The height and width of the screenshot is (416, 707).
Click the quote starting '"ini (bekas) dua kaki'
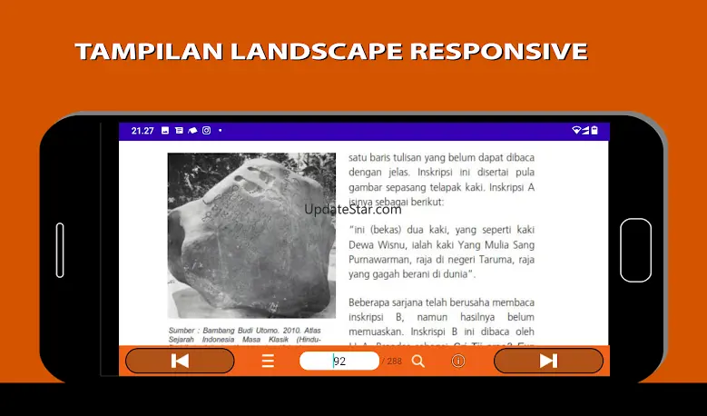[x=441, y=252]
